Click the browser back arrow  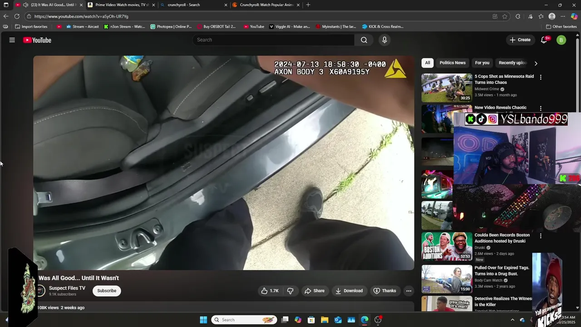6,16
